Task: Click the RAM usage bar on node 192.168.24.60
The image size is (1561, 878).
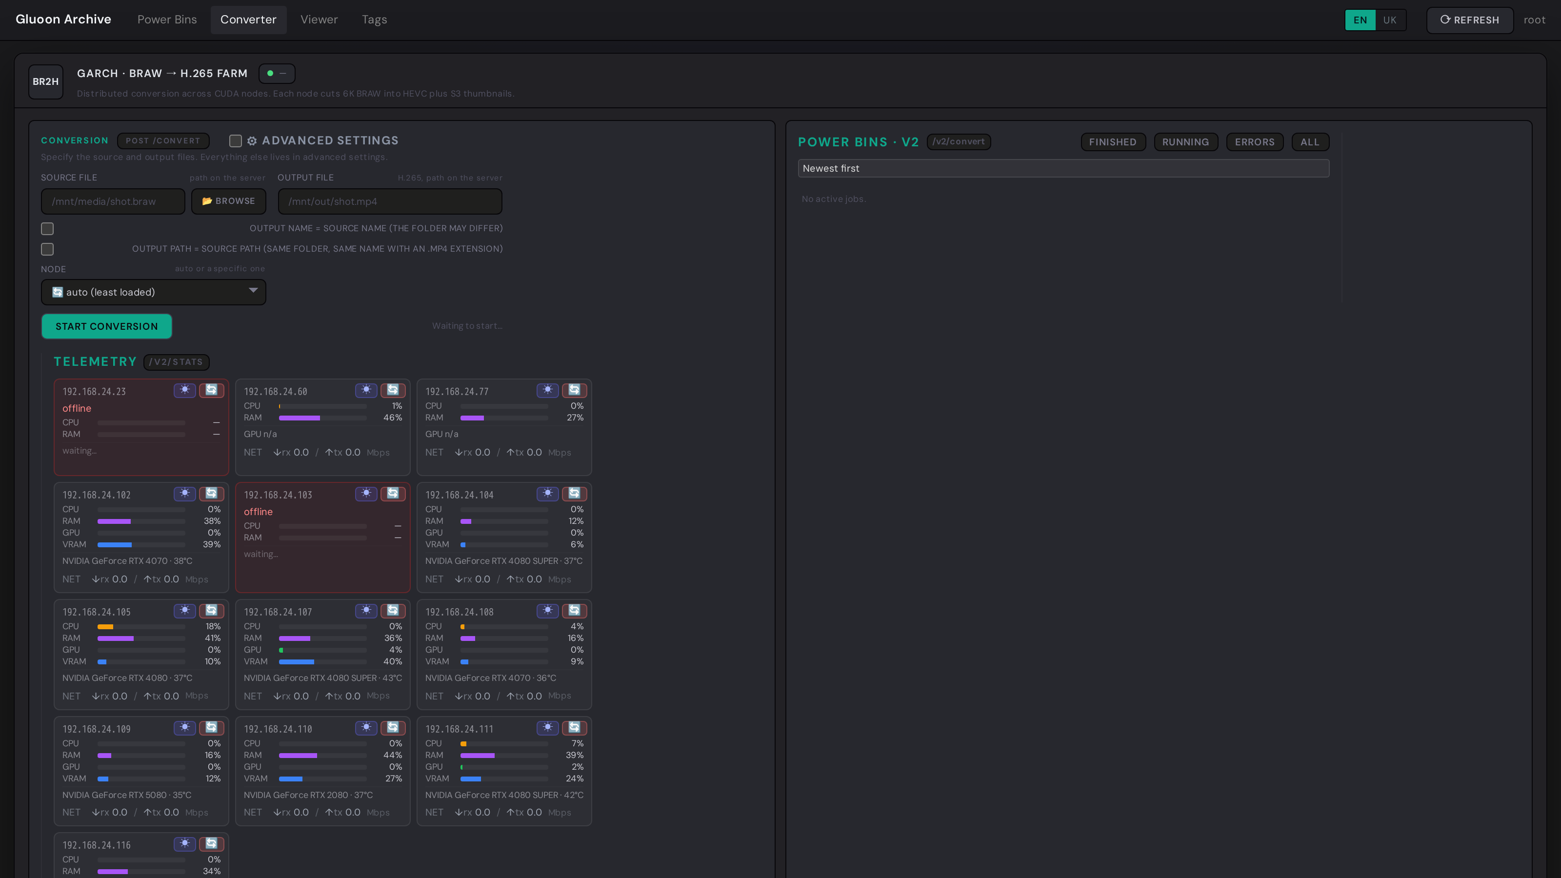Action: point(322,418)
